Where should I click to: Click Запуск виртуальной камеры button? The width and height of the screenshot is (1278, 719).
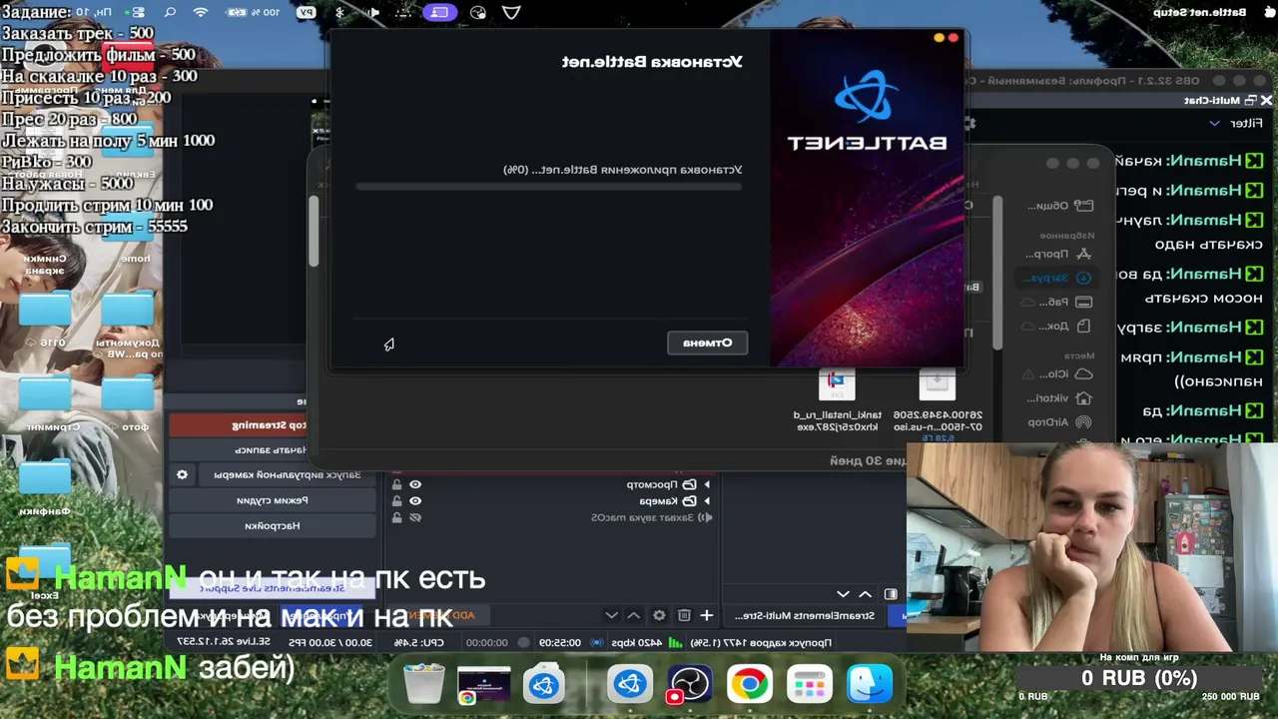(x=287, y=475)
